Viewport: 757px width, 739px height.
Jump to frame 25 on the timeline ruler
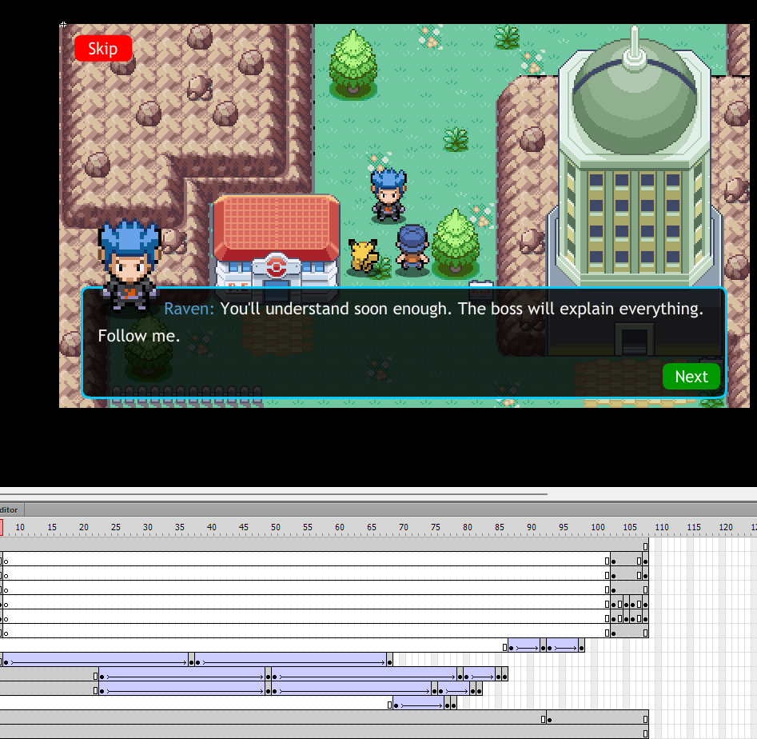pos(116,527)
